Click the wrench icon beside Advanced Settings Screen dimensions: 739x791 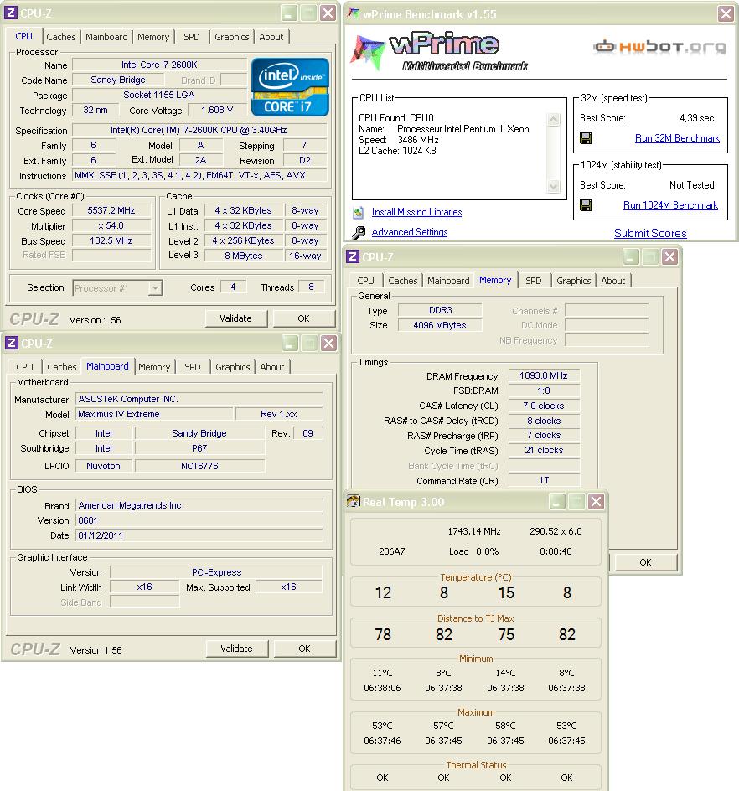pos(359,233)
